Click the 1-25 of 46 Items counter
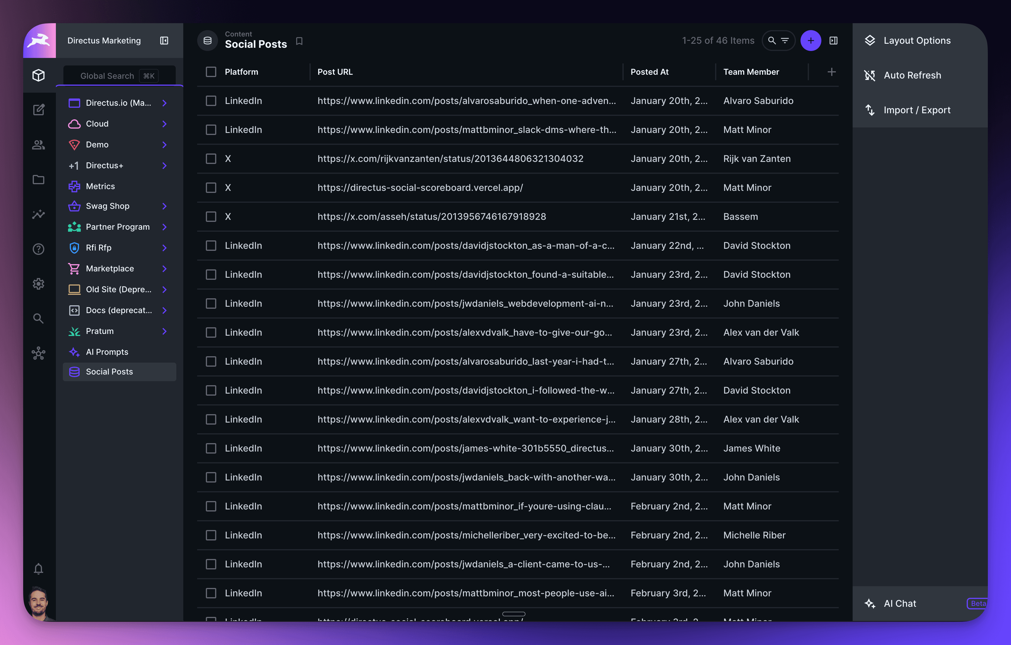This screenshot has width=1011, height=645. 718,41
